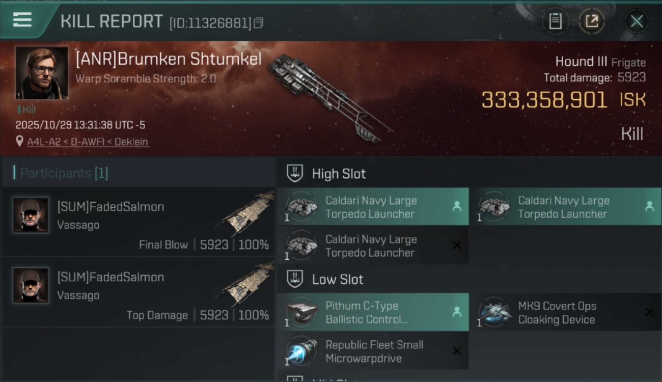This screenshot has height=382, width=662.
Task: Click the location pin icon
Action: coord(20,142)
